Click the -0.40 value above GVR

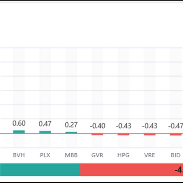pyautogui.click(x=97, y=126)
